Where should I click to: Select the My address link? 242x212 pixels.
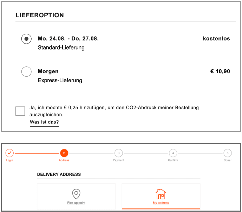tap(161, 203)
